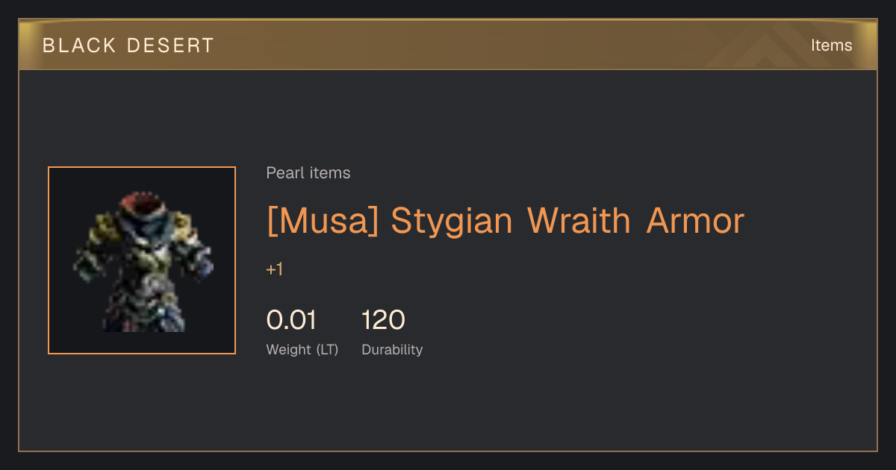The height and width of the screenshot is (470, 896).
Task: Click the red collar of the armor image
Action: [x=141, y=201]
